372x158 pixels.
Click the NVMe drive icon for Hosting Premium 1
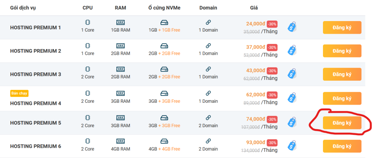[x=164, y=23]
